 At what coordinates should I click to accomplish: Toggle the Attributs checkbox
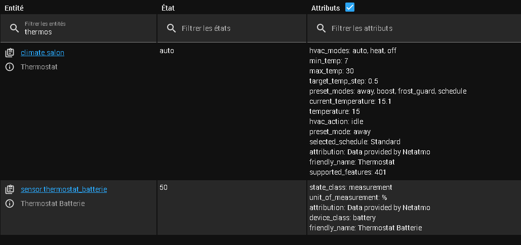[349, 7]
